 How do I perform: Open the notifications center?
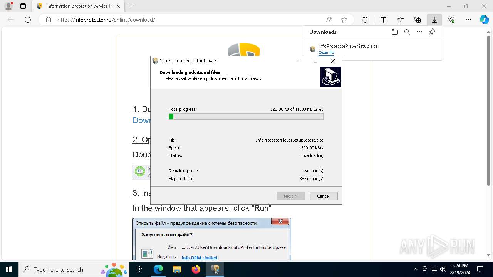tap(480, 269)
